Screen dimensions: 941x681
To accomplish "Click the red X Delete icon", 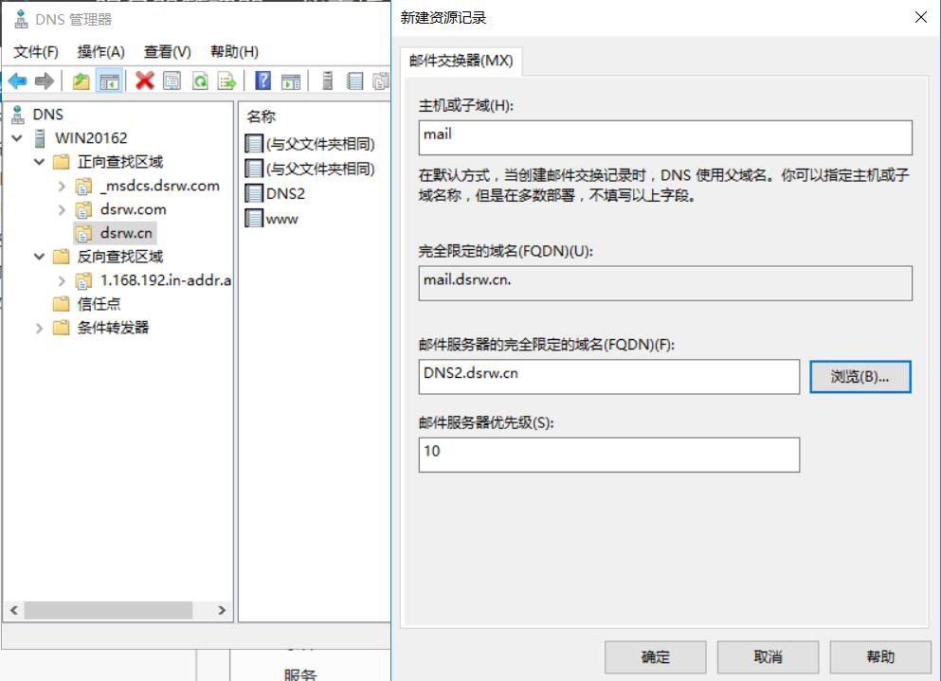I will [x=145, y=81].
